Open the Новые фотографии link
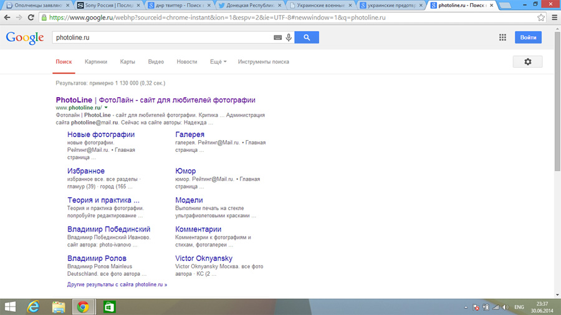 tap(101, 134)
